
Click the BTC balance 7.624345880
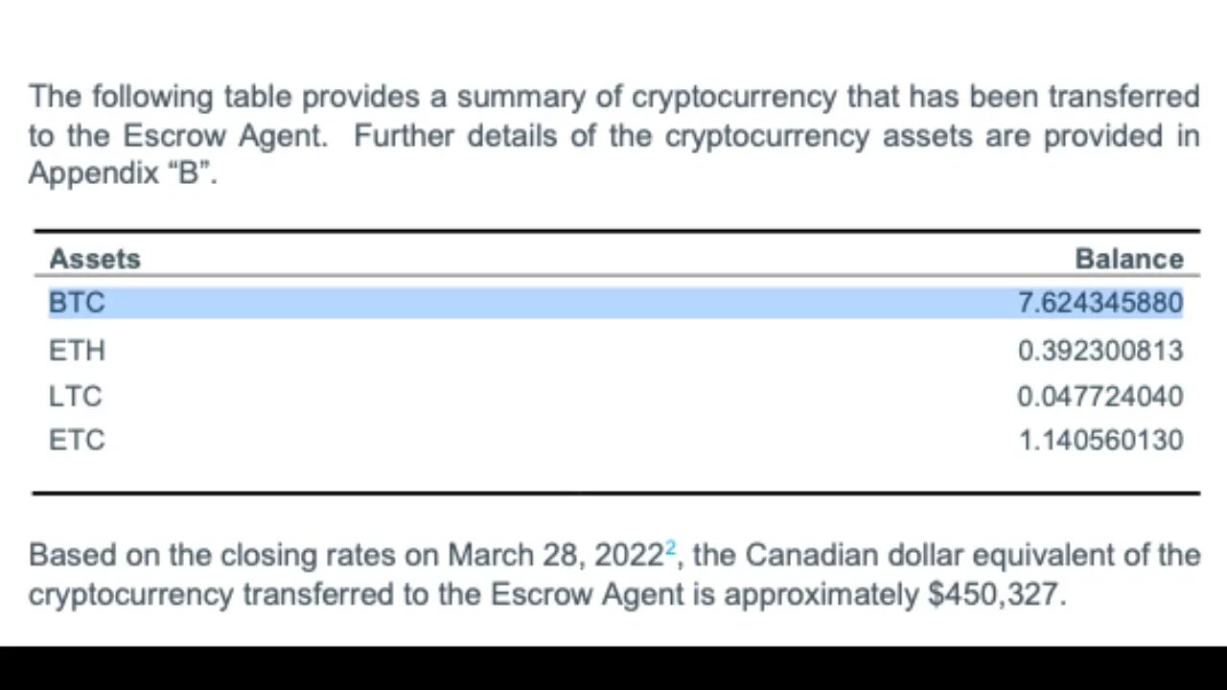[1100, 303]
